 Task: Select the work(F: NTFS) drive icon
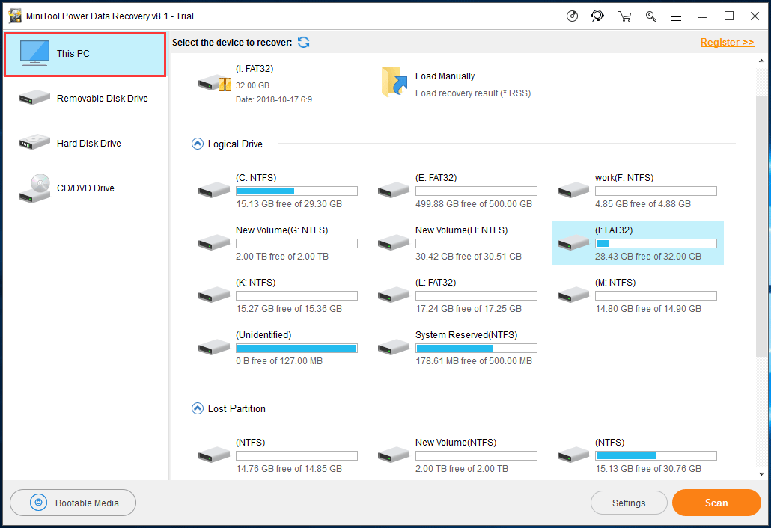coord(573,190)
